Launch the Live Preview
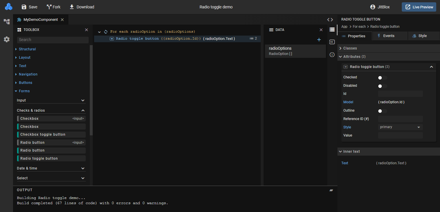The height and width of the screenshot is (212, 440). tap(419, 7)
